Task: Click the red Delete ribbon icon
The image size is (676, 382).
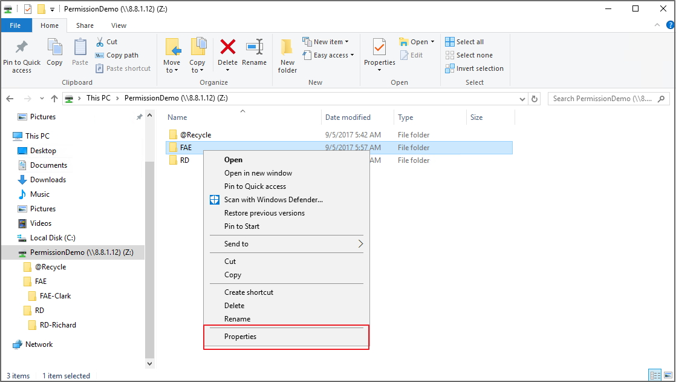Action: 227,47
